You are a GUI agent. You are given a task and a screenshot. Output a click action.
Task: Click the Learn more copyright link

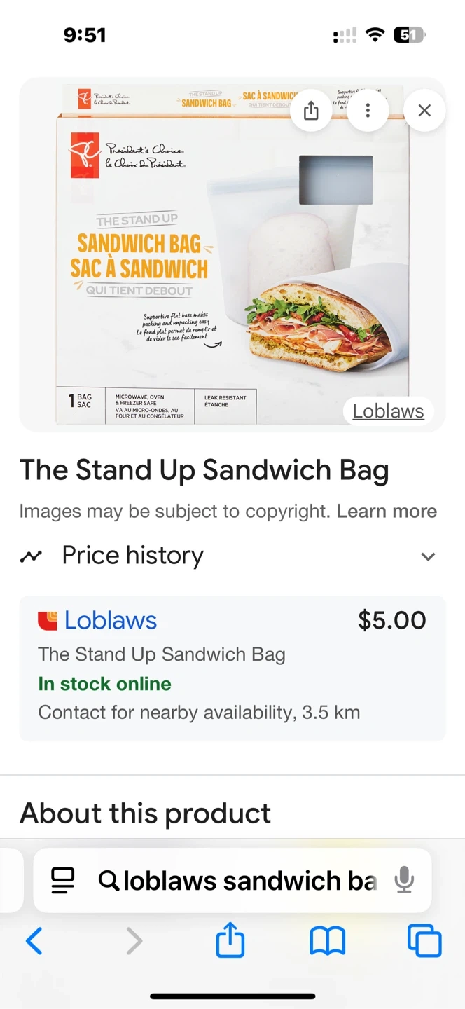pos(387,512)
